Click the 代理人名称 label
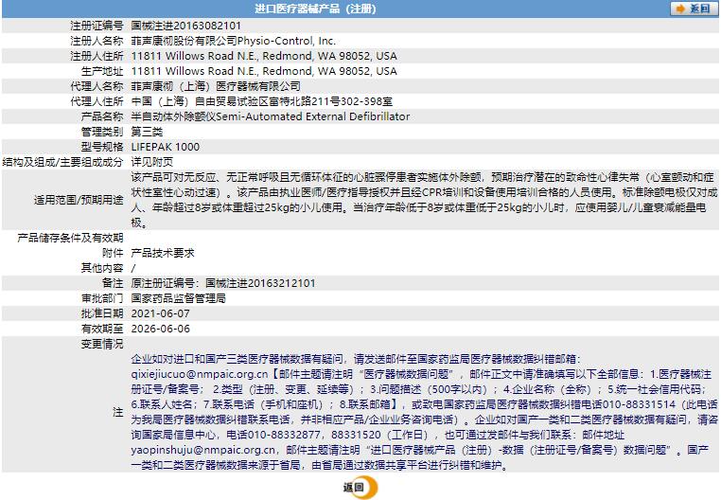This screenshot has width=721, height=500. tap(97, 86)
